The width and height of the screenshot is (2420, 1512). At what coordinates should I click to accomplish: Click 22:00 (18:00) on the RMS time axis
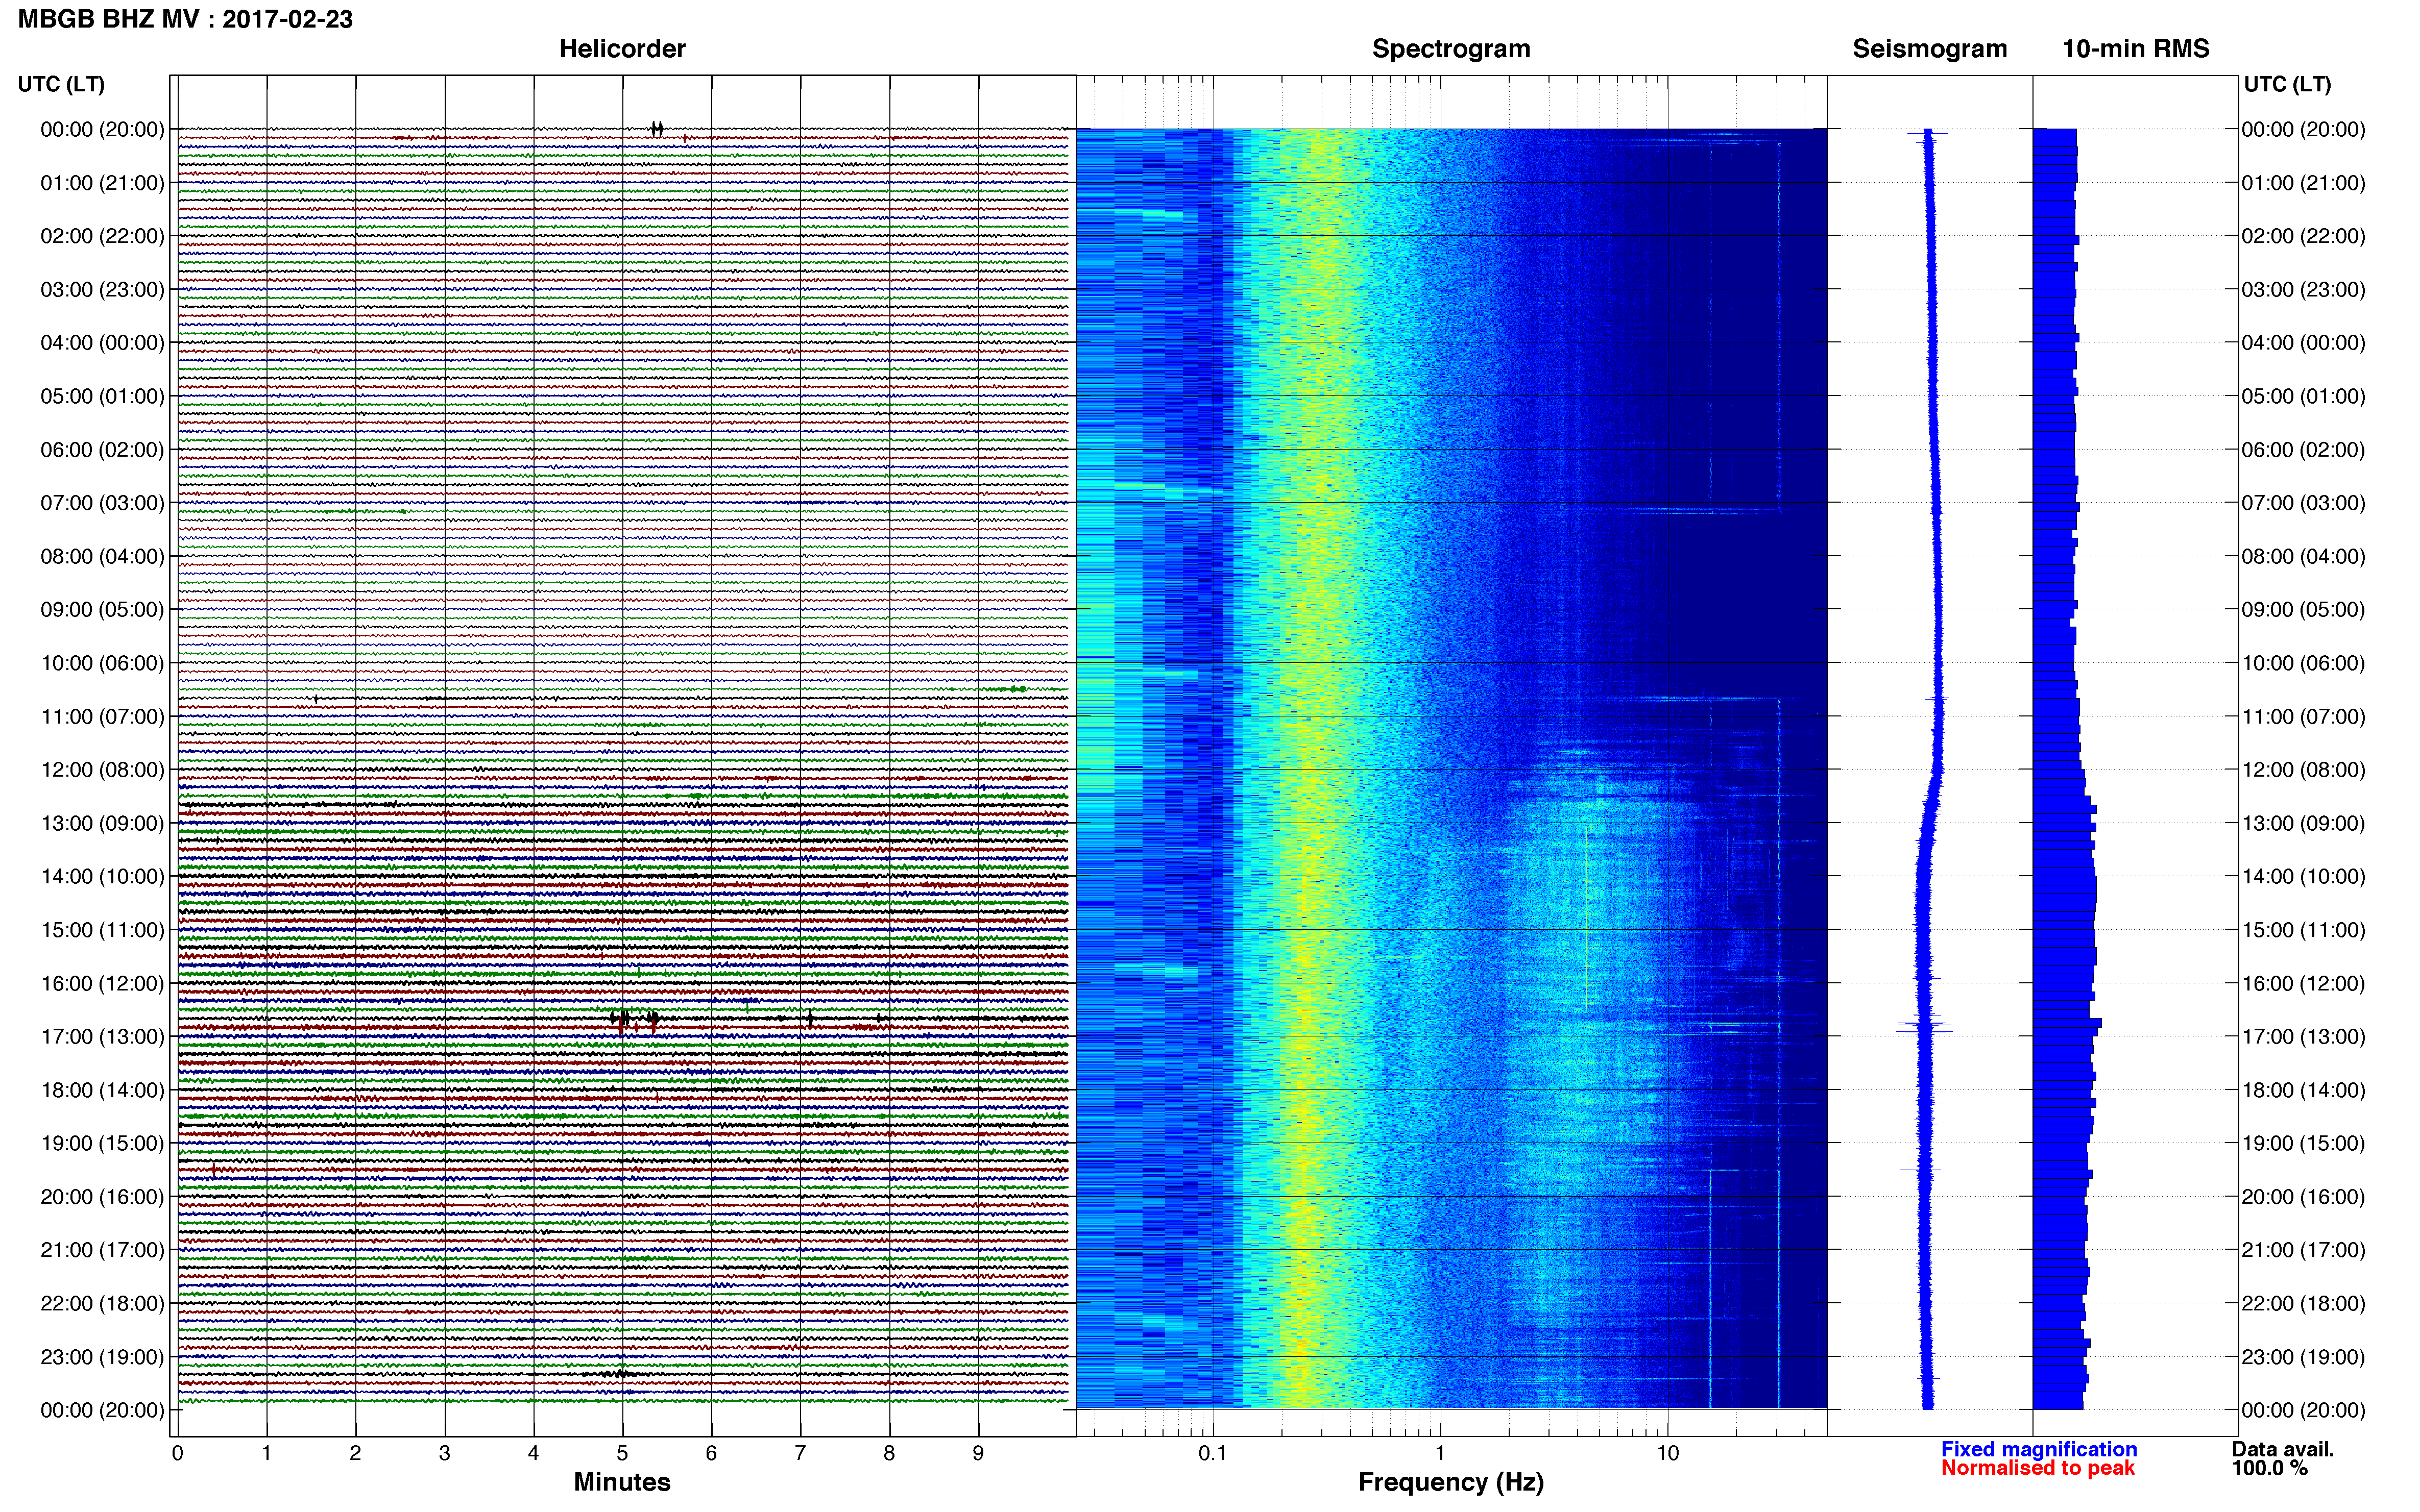[2303, 1303]
